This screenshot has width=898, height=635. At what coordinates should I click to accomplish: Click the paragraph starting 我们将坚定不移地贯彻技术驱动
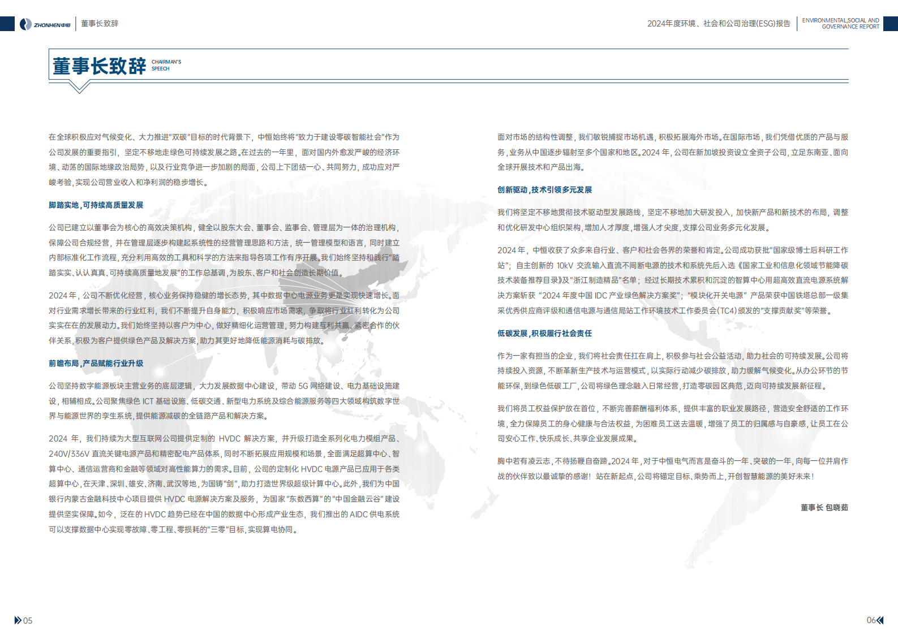[673, 220]
